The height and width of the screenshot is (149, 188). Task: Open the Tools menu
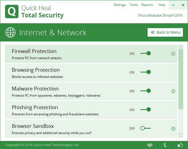point(134,5)
